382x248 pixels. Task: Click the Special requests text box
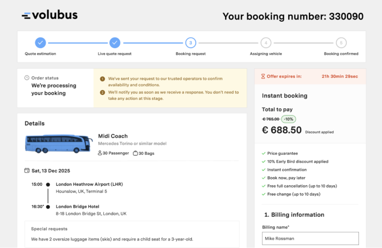132,234
